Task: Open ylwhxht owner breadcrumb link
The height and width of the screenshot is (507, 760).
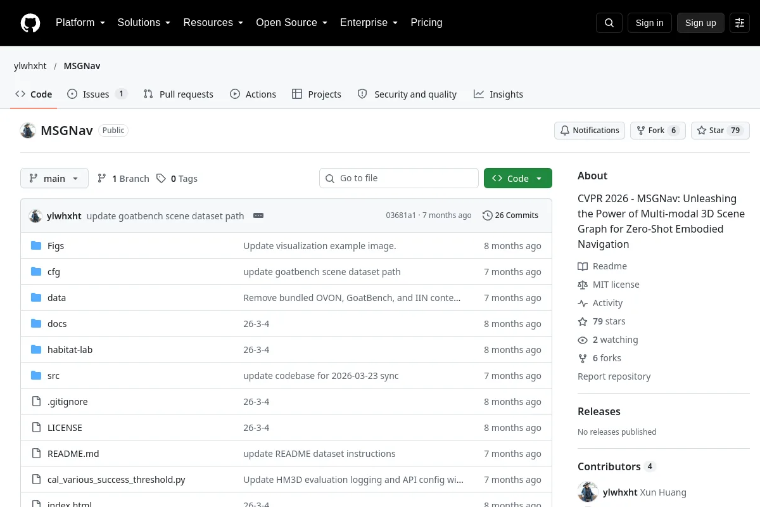Action: tap(30, 66)
